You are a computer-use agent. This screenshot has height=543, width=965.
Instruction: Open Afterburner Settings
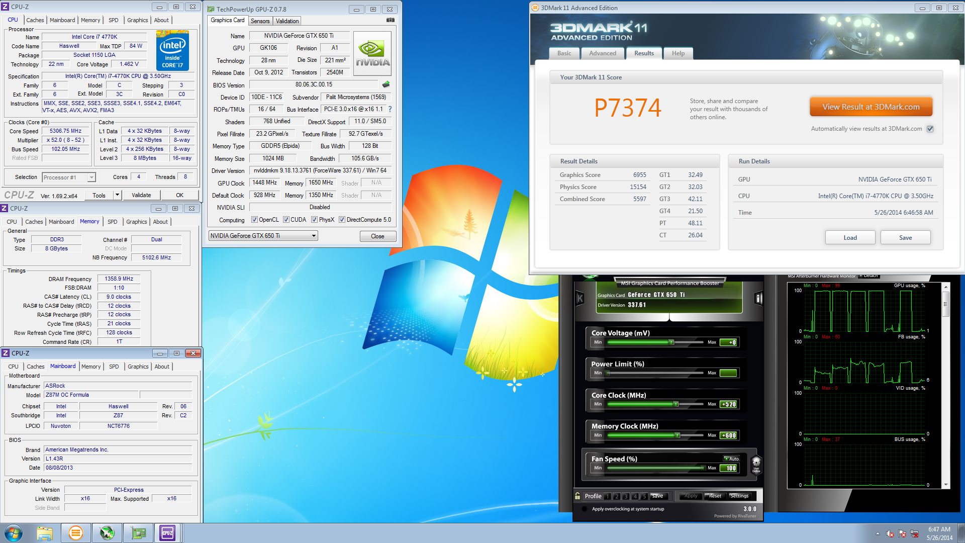(x=739, y=496)
